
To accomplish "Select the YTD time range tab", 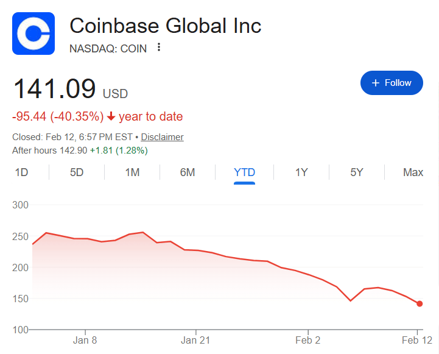I will click(x=244, y=172).
